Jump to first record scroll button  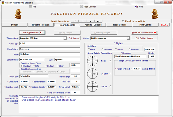(x=75, y=21)
